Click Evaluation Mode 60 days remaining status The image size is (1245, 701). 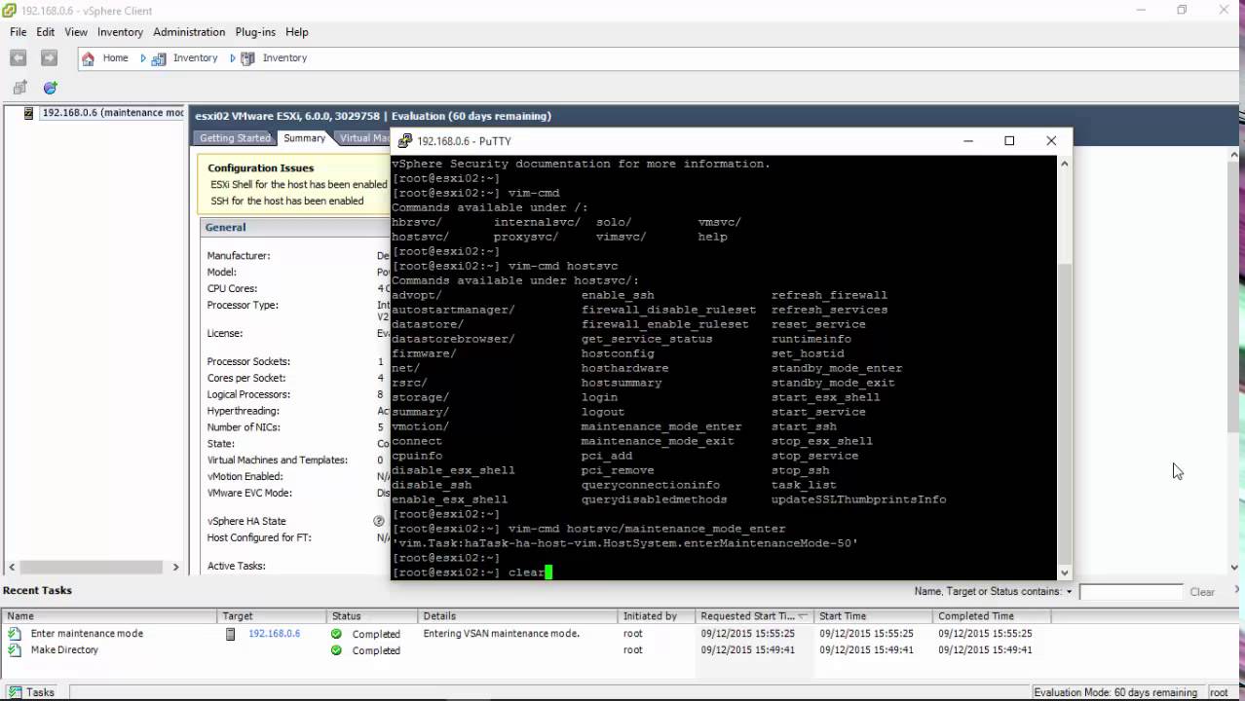coord(1115,692)
